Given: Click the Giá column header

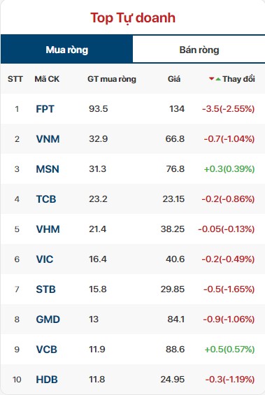Looking at the screenshot, I should (x=174, y=79).
